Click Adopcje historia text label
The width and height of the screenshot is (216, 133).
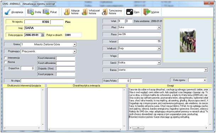pos(75,12)
